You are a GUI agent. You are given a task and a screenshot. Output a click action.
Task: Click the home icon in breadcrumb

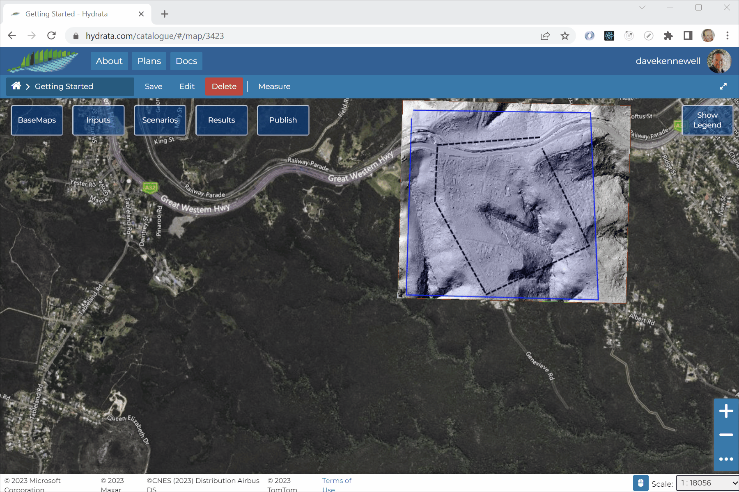click(x=16, y=86)
